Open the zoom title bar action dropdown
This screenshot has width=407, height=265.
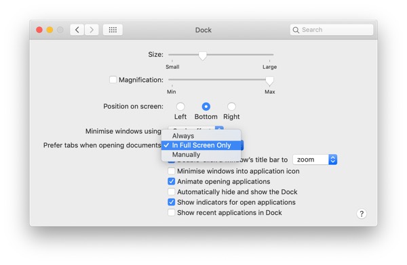pos(315,160)
